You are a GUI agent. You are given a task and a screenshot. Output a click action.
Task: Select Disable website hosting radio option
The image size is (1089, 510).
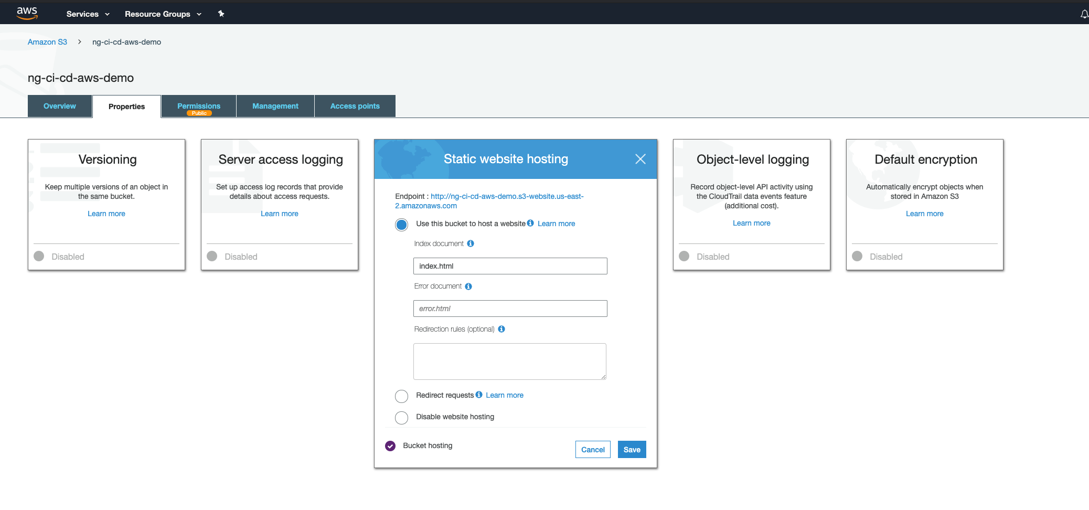(401, 418)
